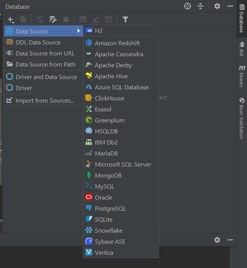This screenshot has width=247, height=268.
Task: Click the Collapse All icon in header
Action: pyautogui.click(x=200, y=6)
